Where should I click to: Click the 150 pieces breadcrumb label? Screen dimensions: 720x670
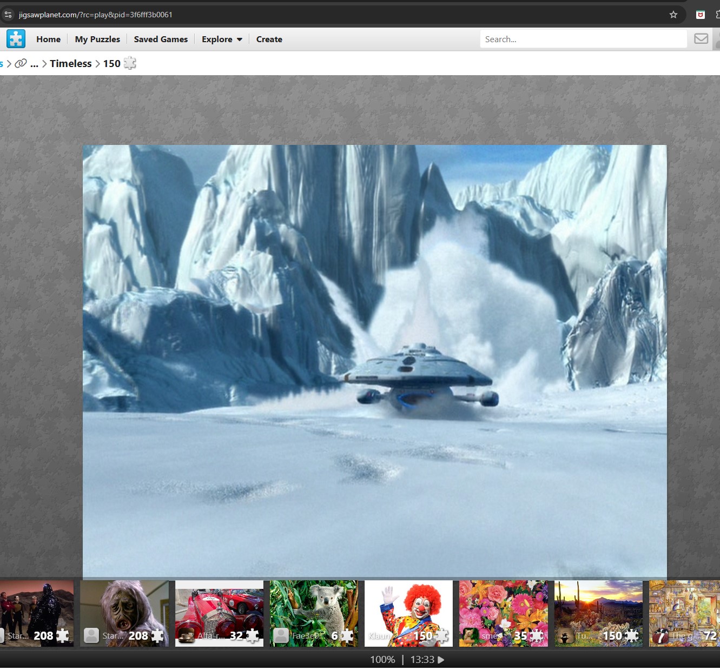111,63
